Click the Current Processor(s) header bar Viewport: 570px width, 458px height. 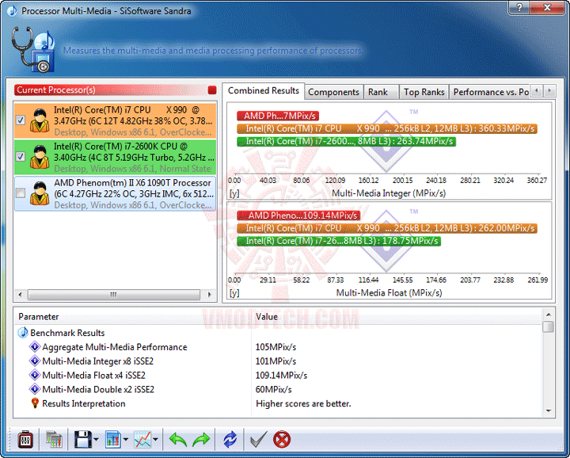pos(116,90)
